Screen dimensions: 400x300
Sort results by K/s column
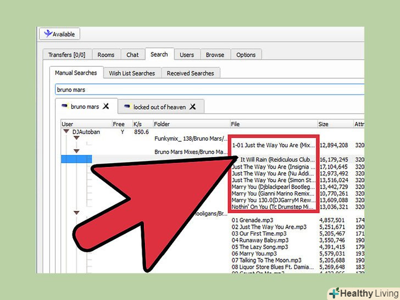click(143, 124)
